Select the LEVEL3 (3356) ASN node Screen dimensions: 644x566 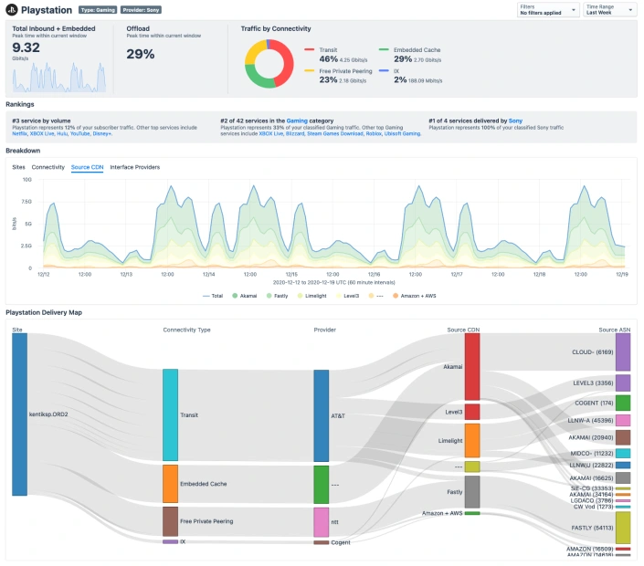[623, 383]
